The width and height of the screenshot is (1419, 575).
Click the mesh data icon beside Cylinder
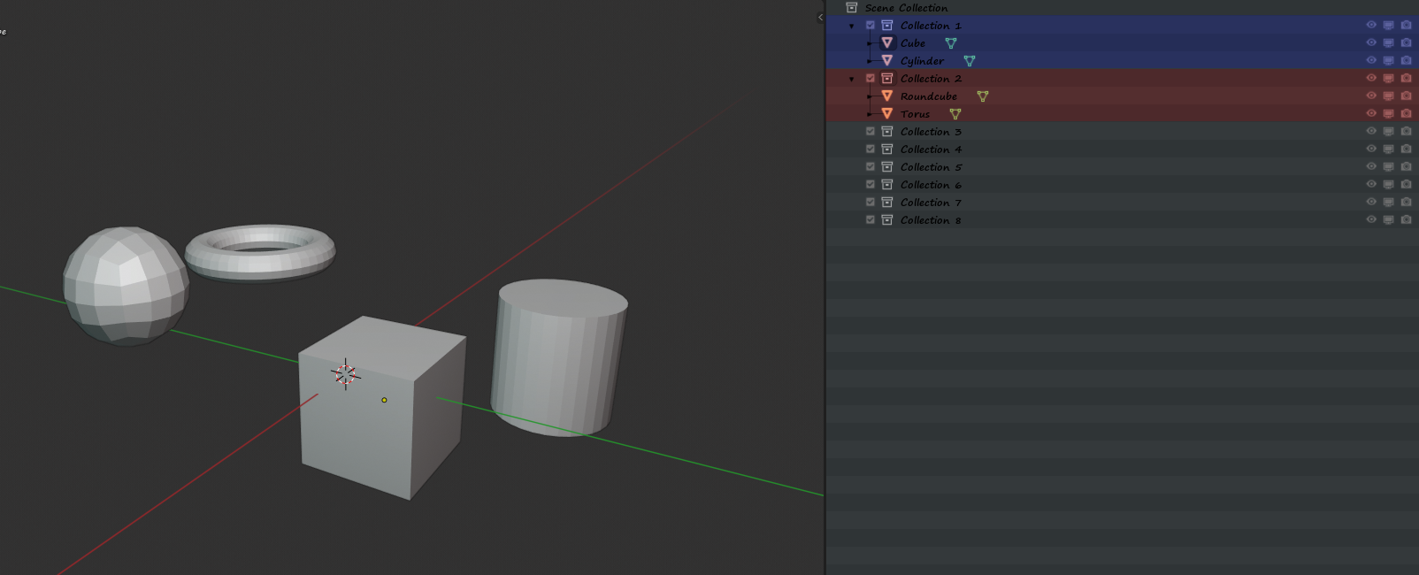tap(970, 60)
